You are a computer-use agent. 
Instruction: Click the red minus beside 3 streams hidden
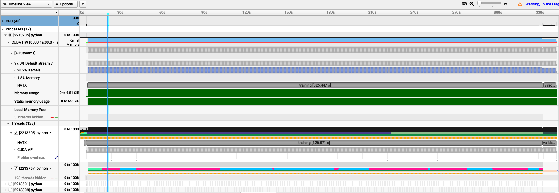(52, 117)
